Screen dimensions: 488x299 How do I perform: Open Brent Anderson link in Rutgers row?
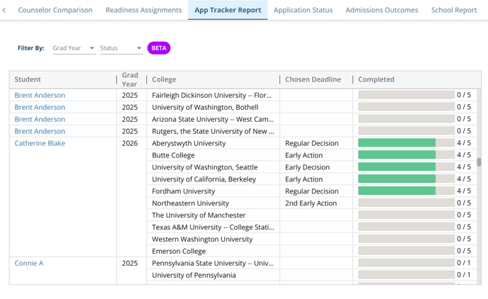click(x=40, y=131)
